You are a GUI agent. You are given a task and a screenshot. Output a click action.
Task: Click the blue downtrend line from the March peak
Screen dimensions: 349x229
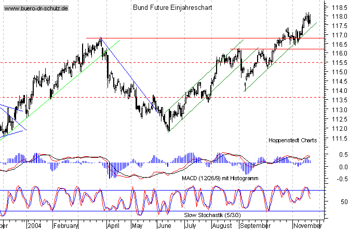point(127,68)
